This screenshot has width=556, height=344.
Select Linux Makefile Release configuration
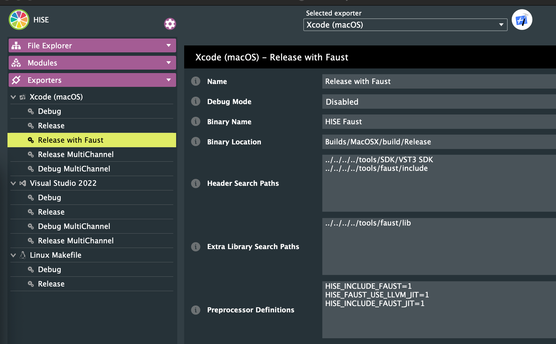92,284
